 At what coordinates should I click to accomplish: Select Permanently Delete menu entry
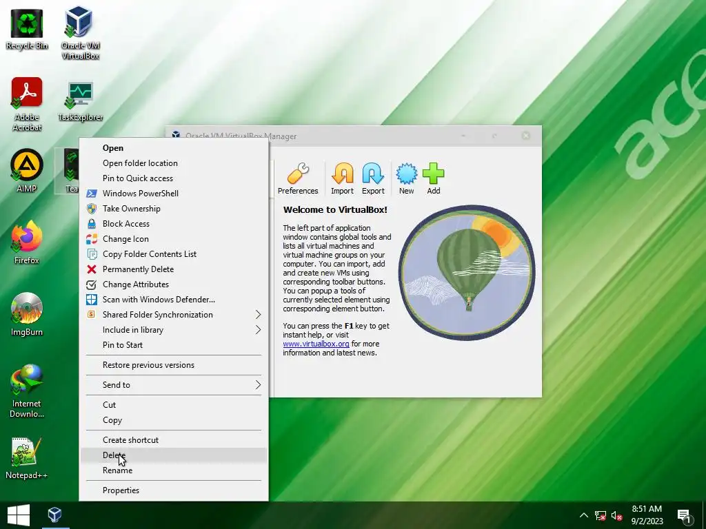[x=174, y=269]
